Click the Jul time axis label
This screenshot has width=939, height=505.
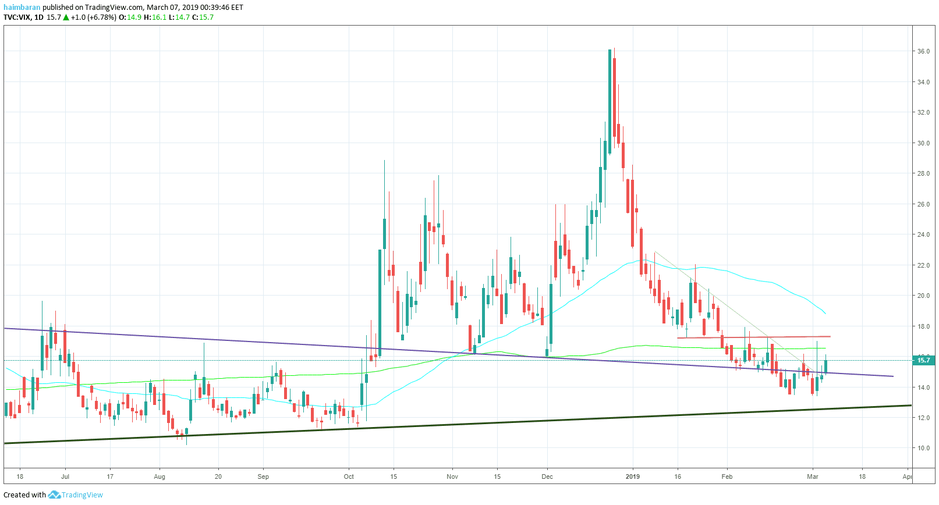click(x=65, y=476)
